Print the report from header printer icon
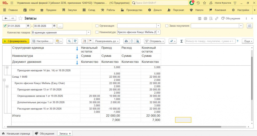Screen dimensions: 257x136 (205, 19)
